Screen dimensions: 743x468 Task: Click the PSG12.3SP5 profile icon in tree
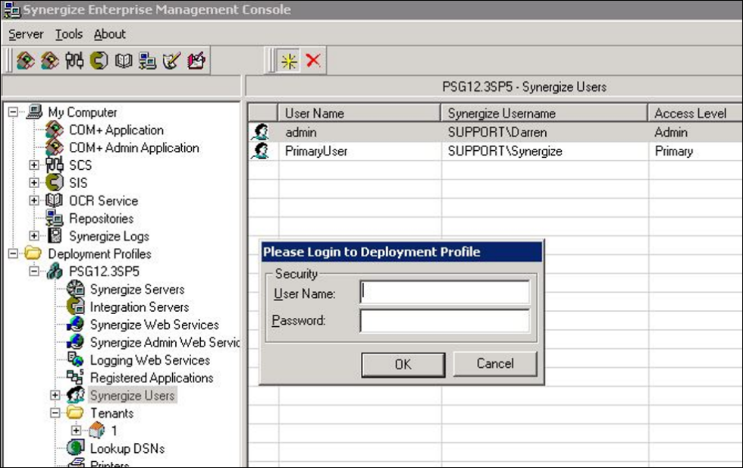tap(55, 272)
